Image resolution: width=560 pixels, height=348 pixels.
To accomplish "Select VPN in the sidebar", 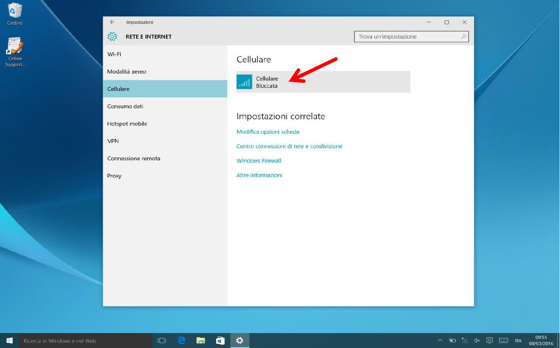I will point(165,141).
